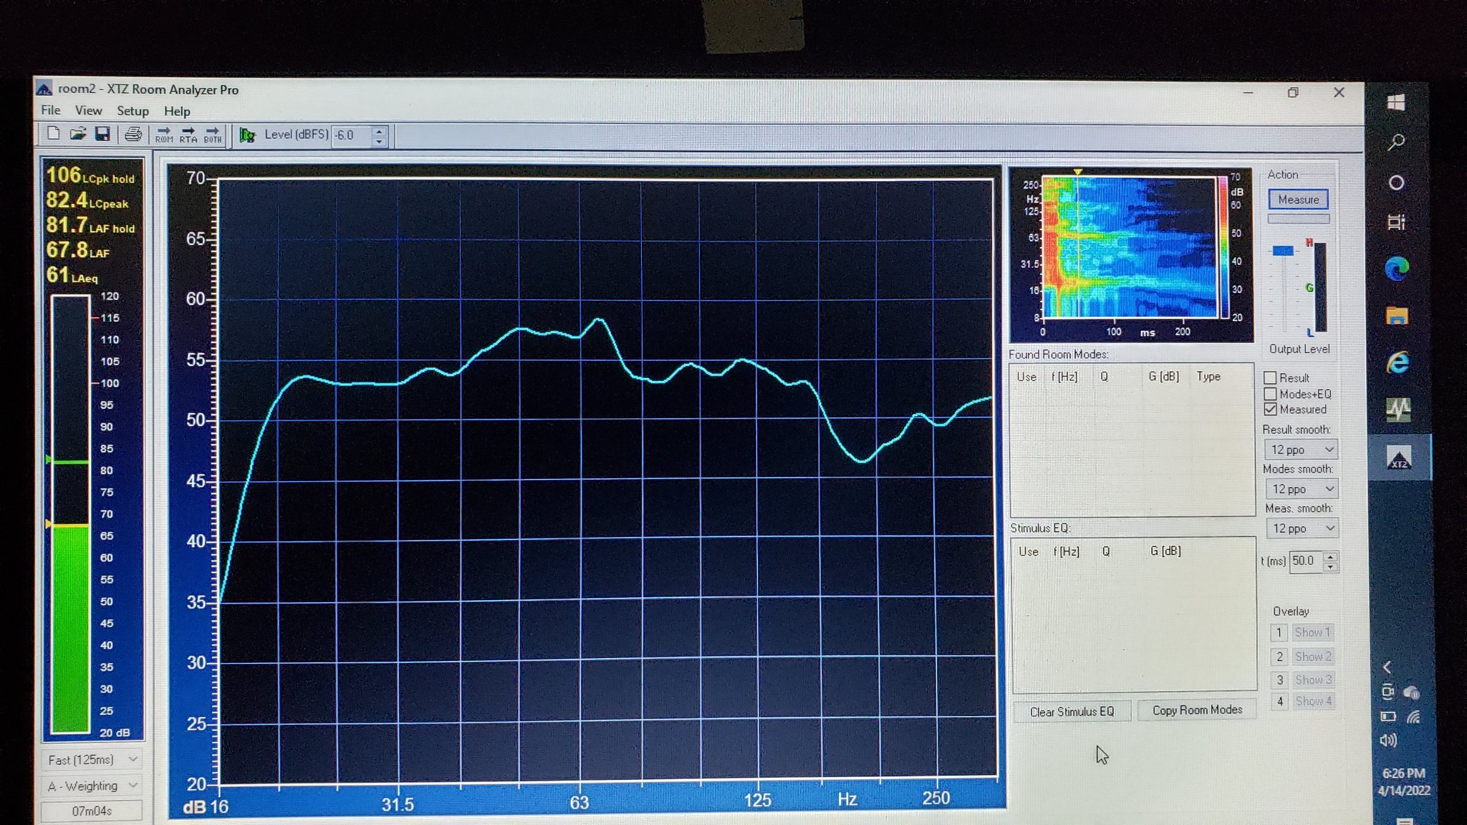The width and height of the screenshot is (1467, 825).
Task: Click the Output Level slider handle
Action: (1282, 250)
